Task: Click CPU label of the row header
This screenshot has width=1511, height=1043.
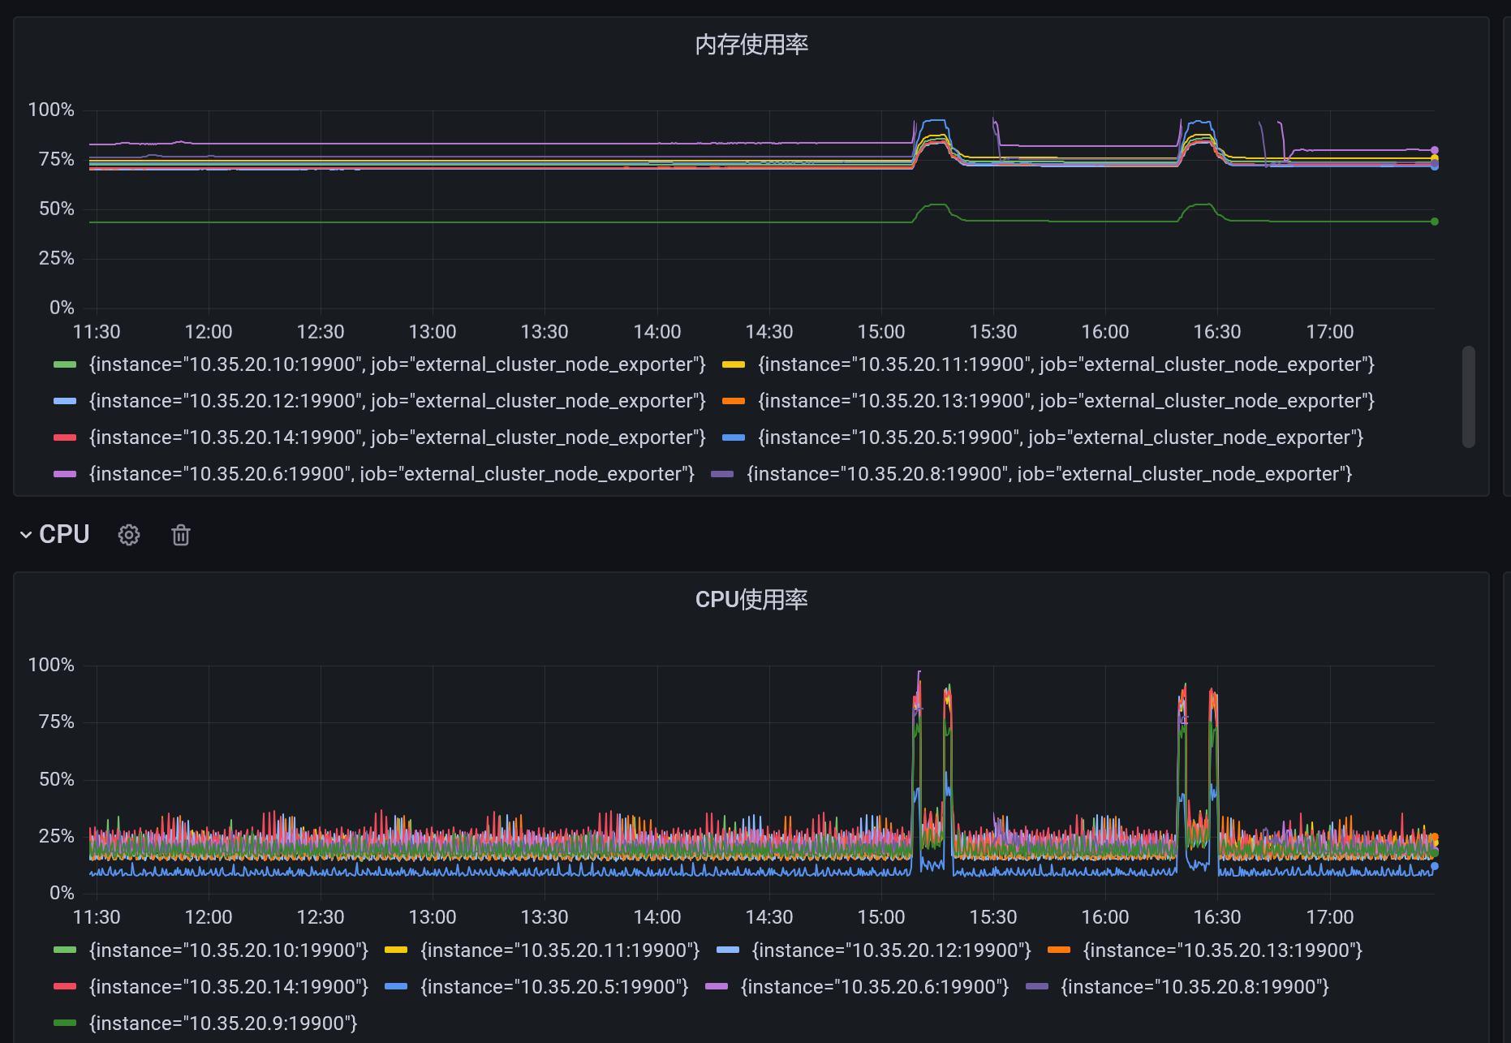Action: coord(64,535)
